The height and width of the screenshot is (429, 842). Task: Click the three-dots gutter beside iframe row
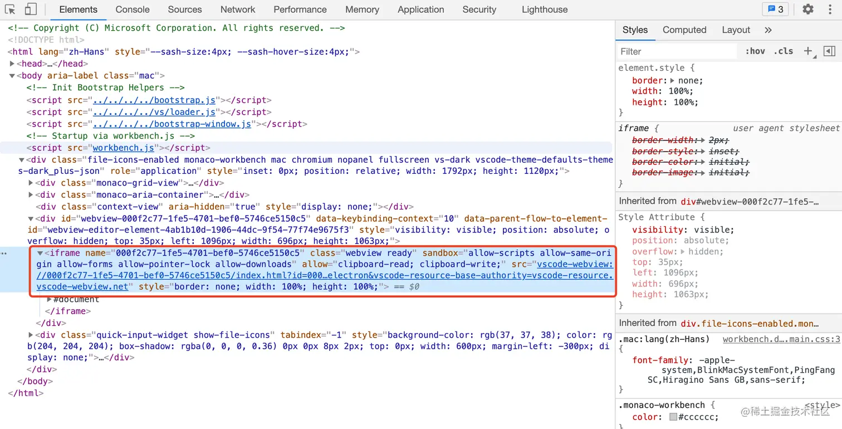[x=4, y=253]
